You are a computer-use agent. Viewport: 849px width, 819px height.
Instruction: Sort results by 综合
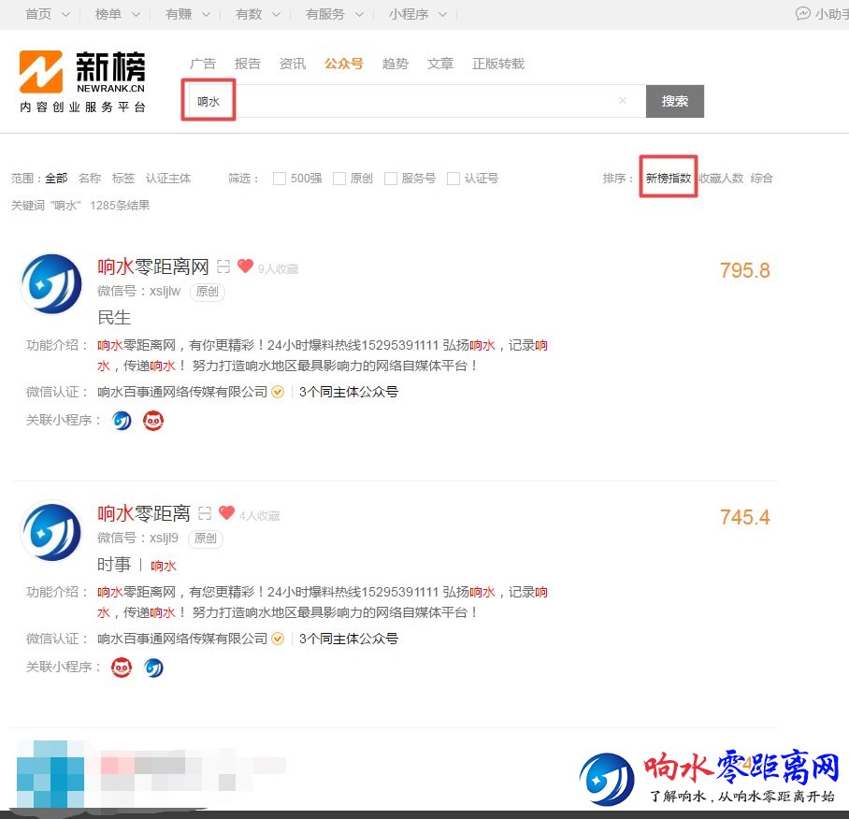point(761,178)
